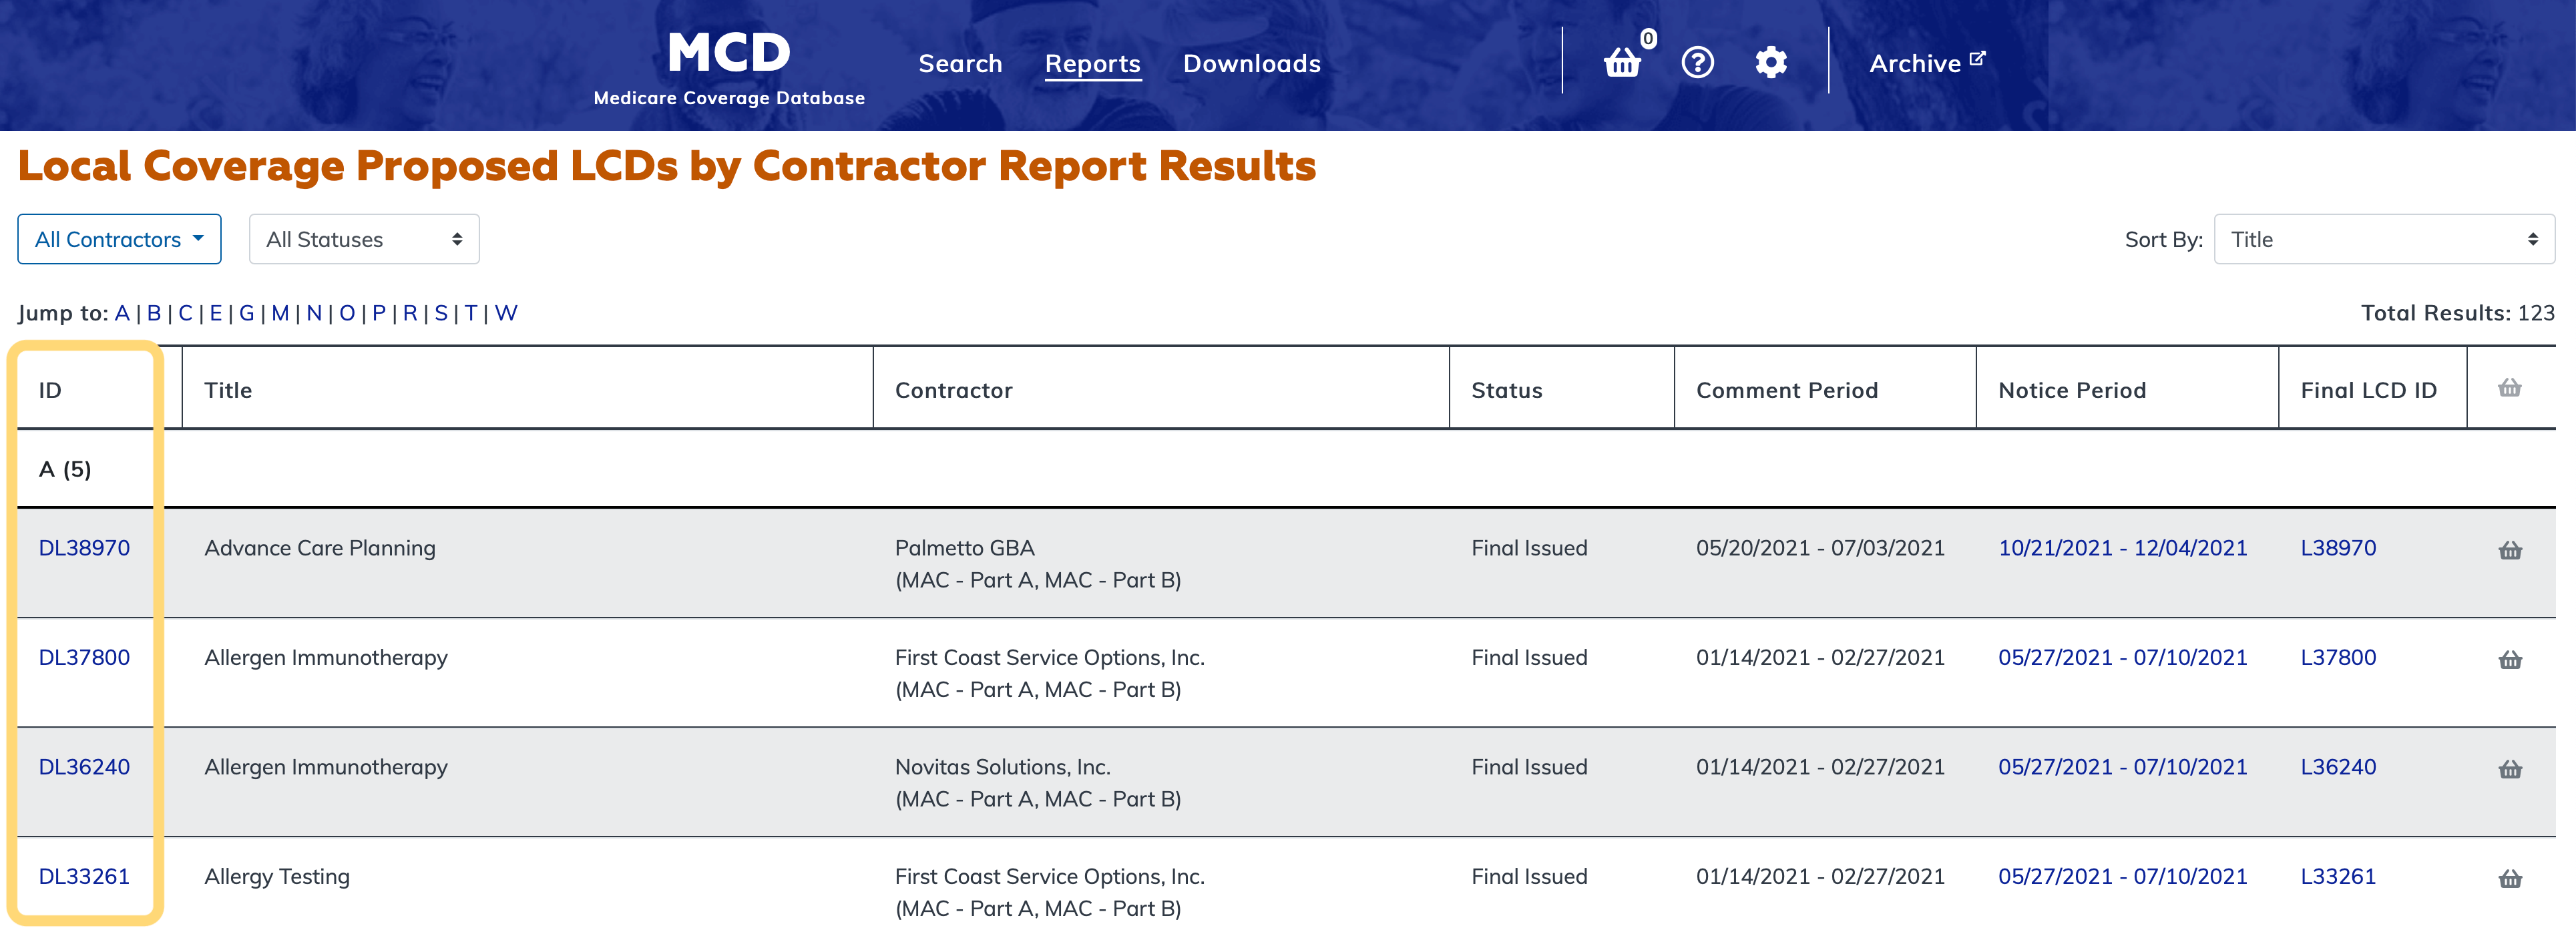Open the basket icon in header

click(x=1622, y=63)
